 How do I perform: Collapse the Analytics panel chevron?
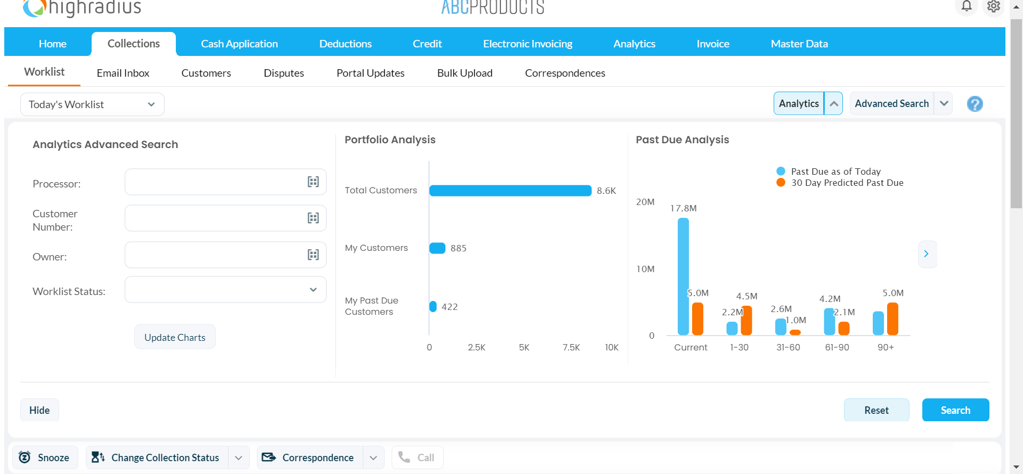coord(834,104)
